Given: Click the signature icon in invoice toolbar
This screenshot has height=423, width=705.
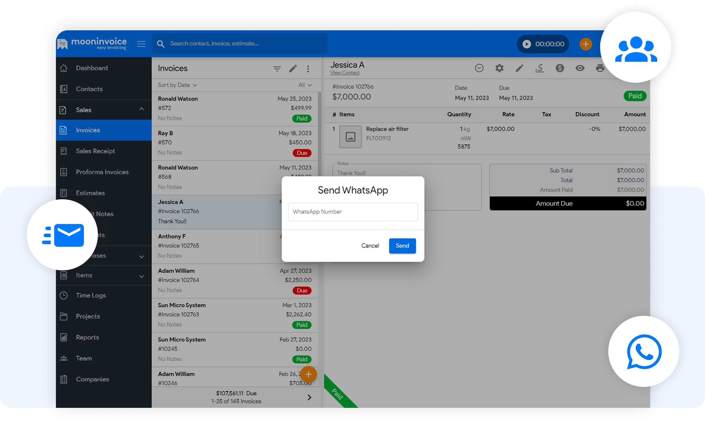Looking at the screenshot, I should coord(540,68).
